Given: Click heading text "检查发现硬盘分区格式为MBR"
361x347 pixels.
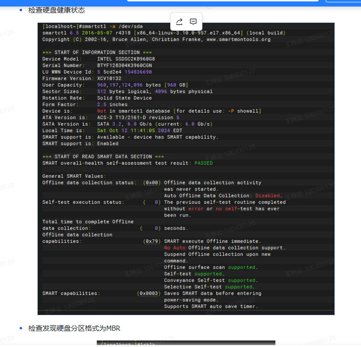Looking at the screenshot, I should click(74, 328).
